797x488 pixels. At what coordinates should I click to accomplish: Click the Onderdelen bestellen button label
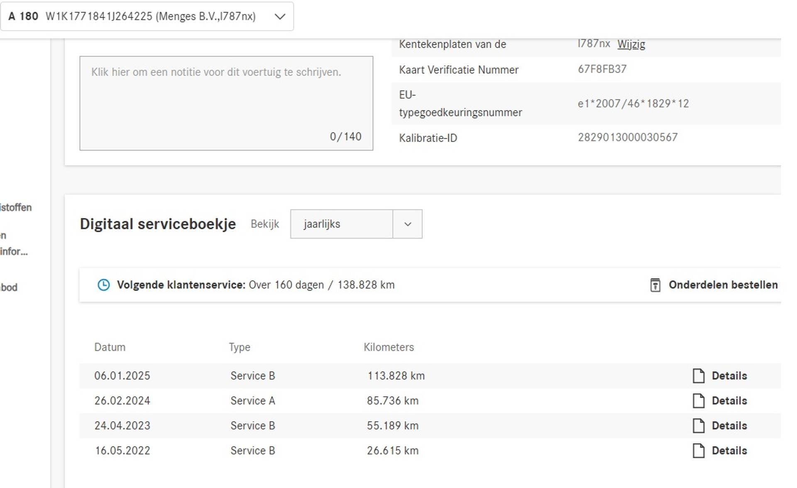coord(723,285)
